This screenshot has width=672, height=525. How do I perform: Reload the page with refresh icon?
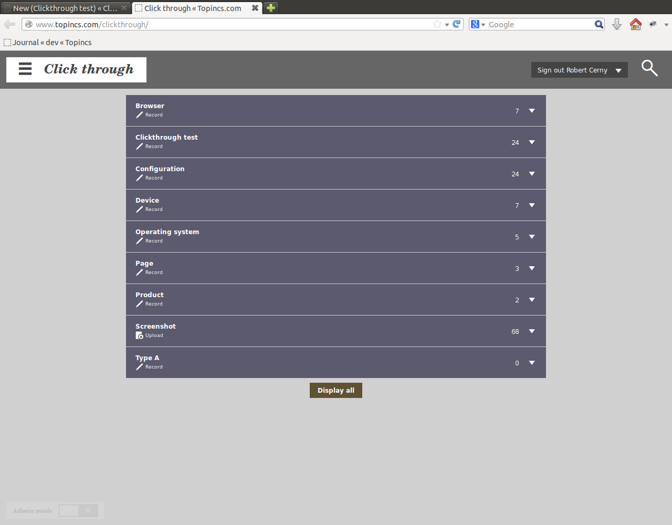(x=456, y=24)
